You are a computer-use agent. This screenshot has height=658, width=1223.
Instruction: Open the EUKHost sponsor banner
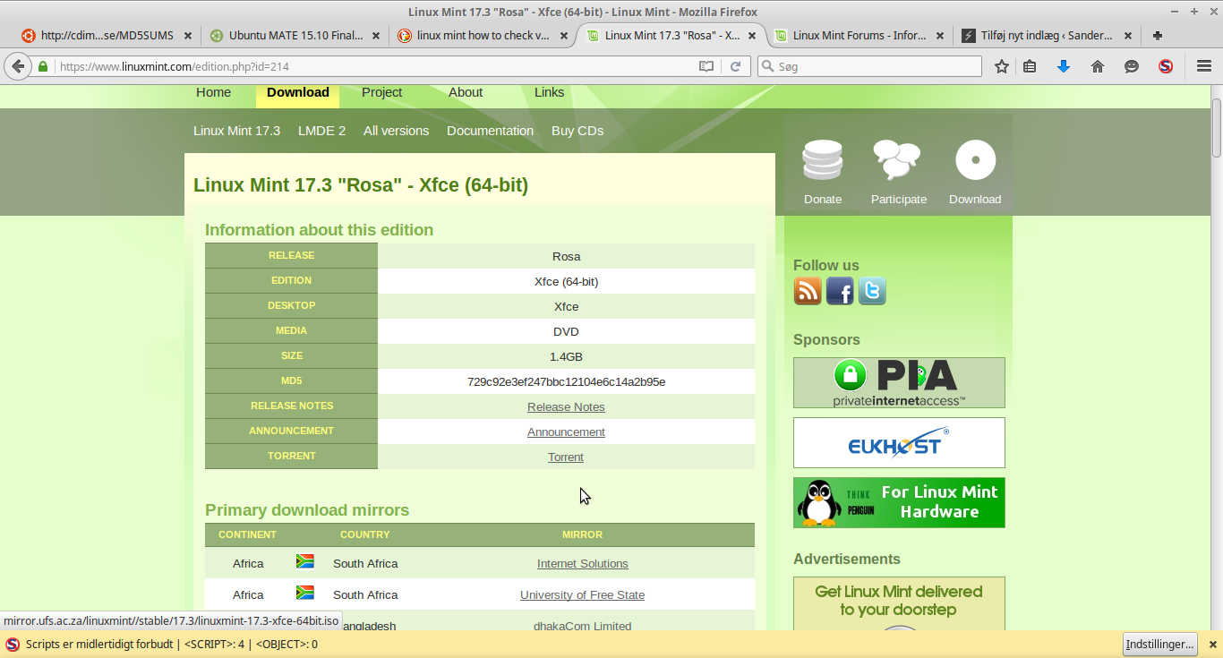[899, 442]
